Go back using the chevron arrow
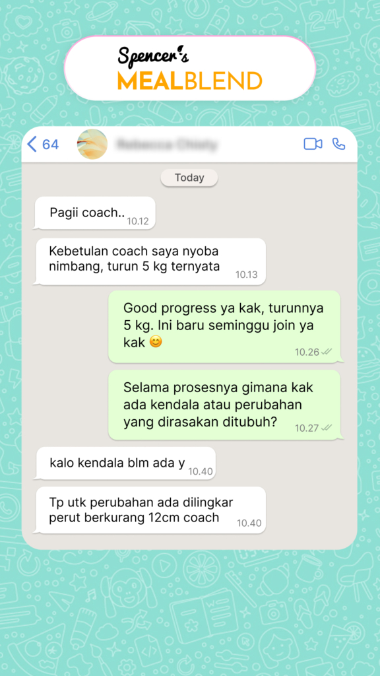 32,144
